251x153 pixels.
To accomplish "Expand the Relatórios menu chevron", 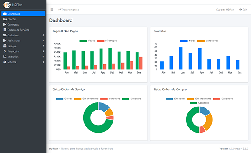I will (43, 57).
